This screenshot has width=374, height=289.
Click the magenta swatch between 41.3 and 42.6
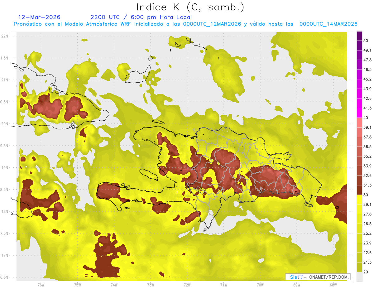point(359,103)
